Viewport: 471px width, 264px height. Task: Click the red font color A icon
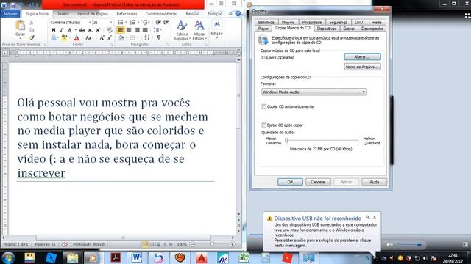click(77, 37)
